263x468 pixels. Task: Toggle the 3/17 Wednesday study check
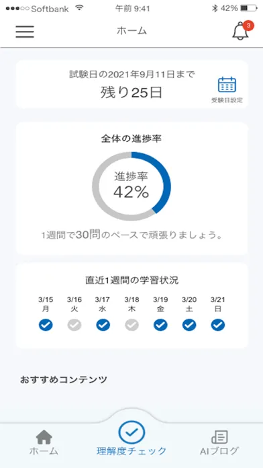103,325
